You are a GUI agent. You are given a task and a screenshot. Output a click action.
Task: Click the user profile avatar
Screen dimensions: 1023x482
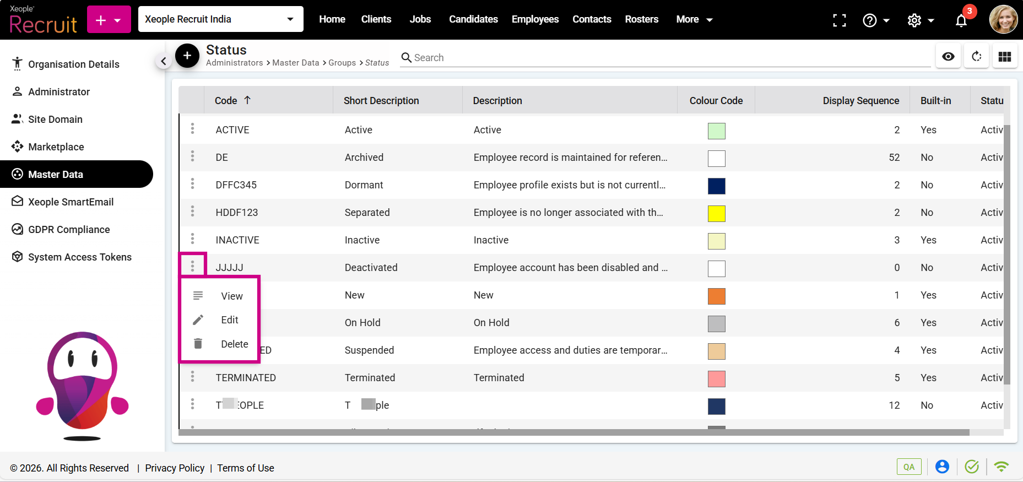click(1003, 20)
